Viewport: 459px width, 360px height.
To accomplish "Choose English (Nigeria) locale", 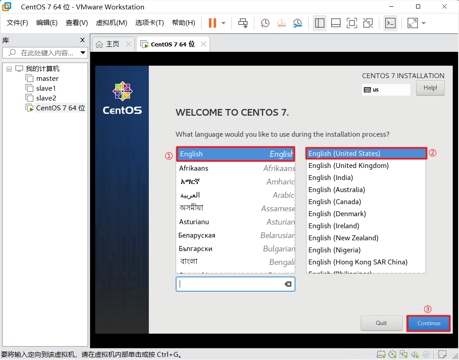I will point(366,250).
